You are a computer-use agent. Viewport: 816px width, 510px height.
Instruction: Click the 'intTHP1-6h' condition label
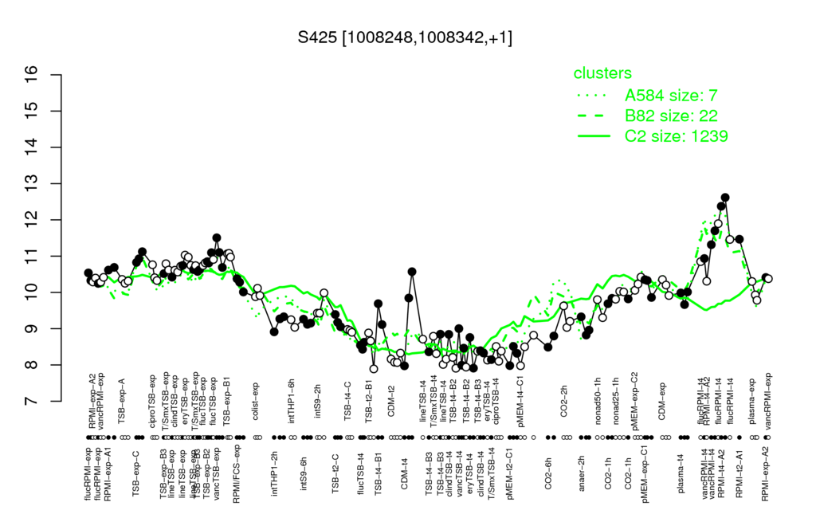click(292, 401)
